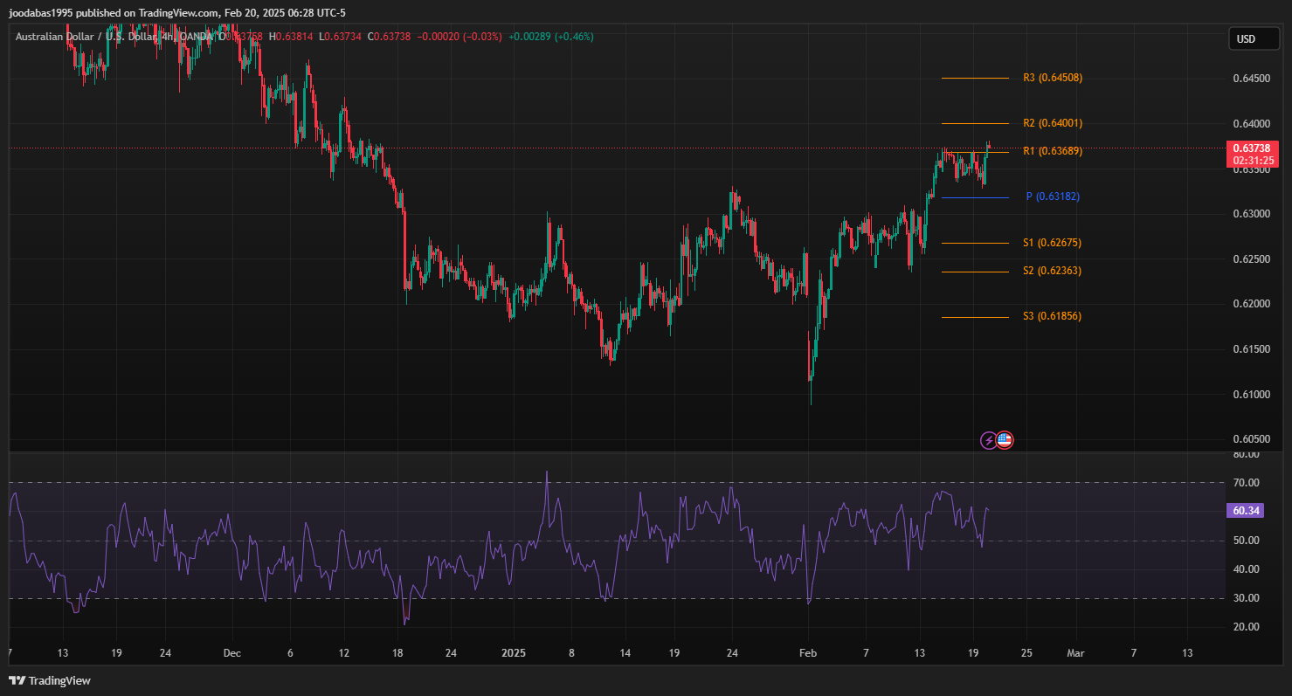Click the 0.60500 price axis label
Image resolution: width=1292 pixels, height=696 pixels.
point(1251,439)
